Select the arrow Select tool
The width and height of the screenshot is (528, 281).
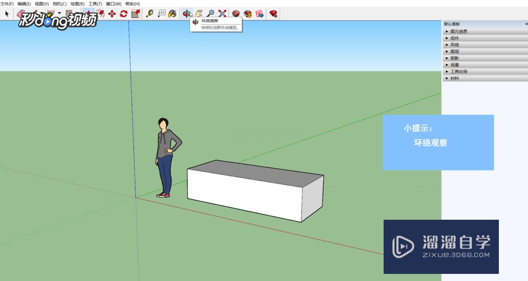point(7,14)
